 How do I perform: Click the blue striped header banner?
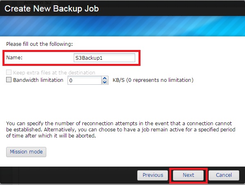click(122, 26)
